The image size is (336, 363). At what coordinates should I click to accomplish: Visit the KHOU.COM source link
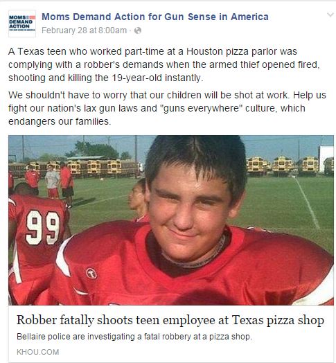pos(37,352)
